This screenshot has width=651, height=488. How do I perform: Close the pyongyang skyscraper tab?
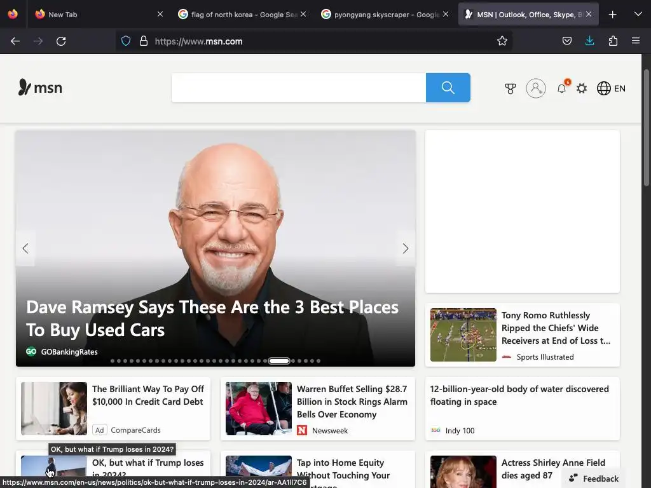click(x=446, y=15)
